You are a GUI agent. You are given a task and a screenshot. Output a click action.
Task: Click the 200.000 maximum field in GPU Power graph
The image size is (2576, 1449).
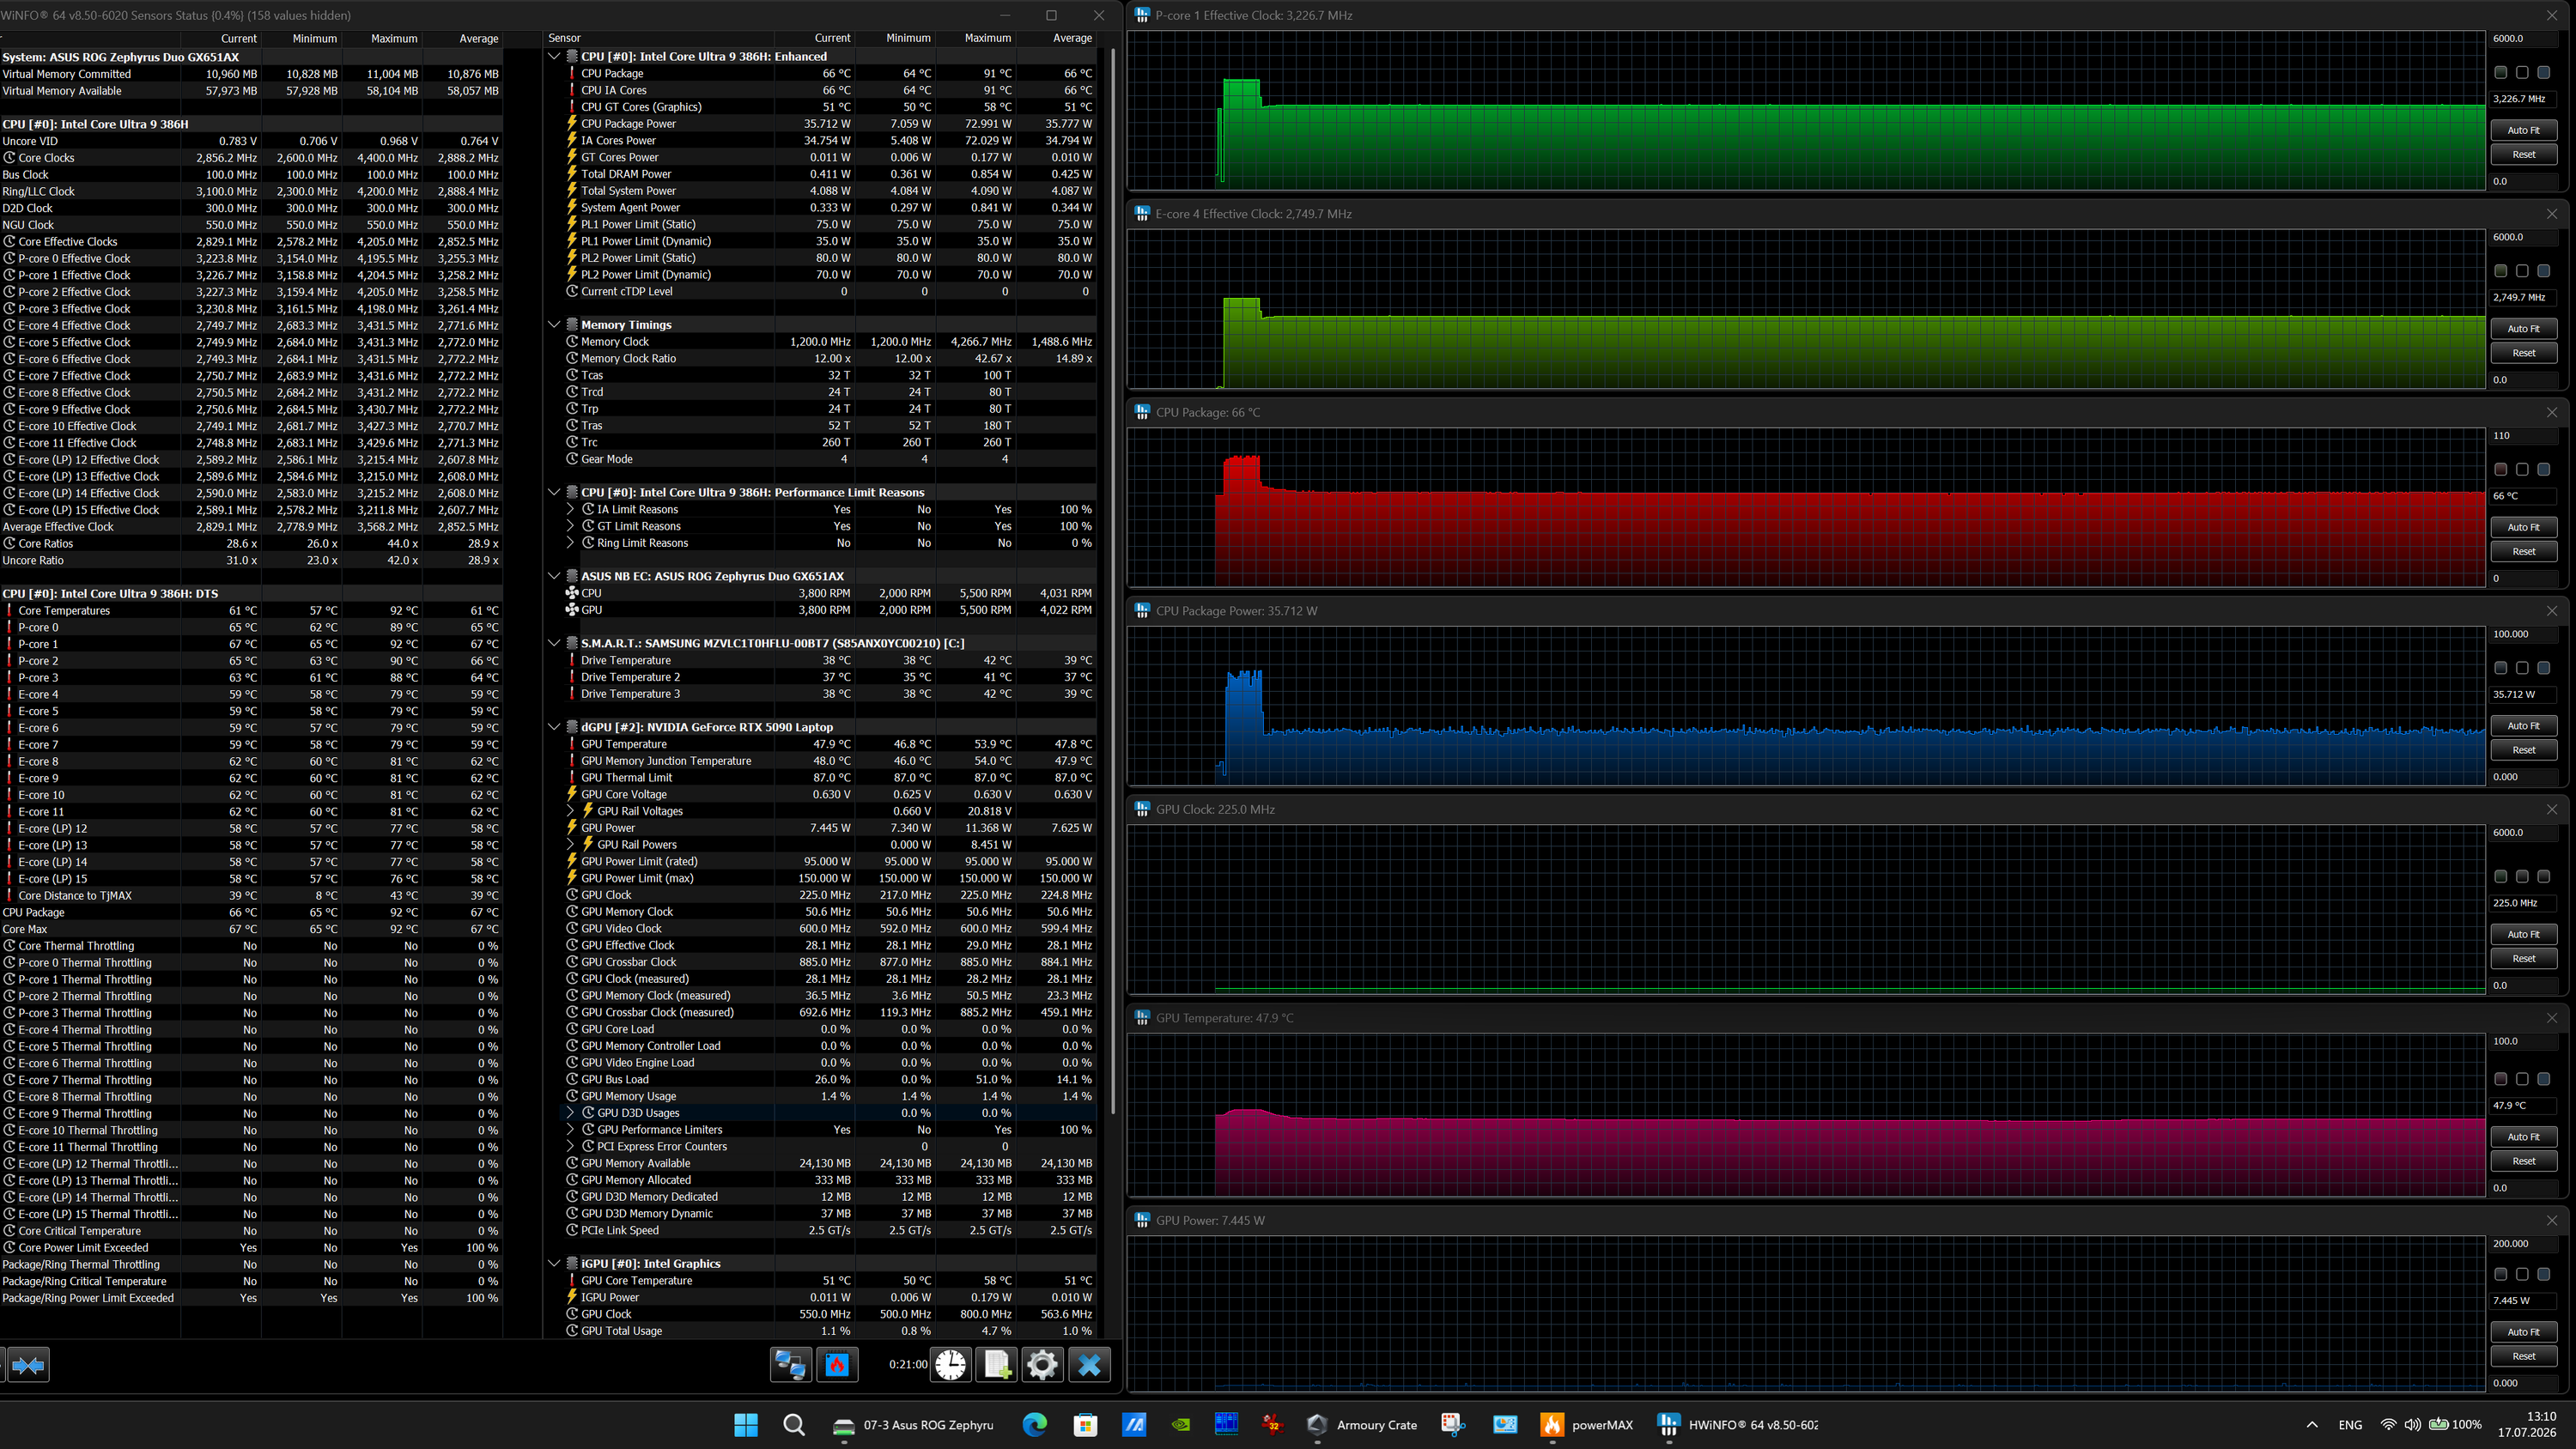point(2523,1243)
